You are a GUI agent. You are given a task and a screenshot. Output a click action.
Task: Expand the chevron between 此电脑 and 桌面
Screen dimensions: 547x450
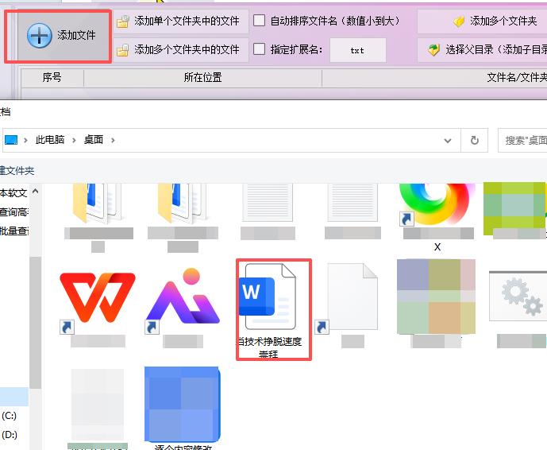pyautogui.click(x=77, y=140)
